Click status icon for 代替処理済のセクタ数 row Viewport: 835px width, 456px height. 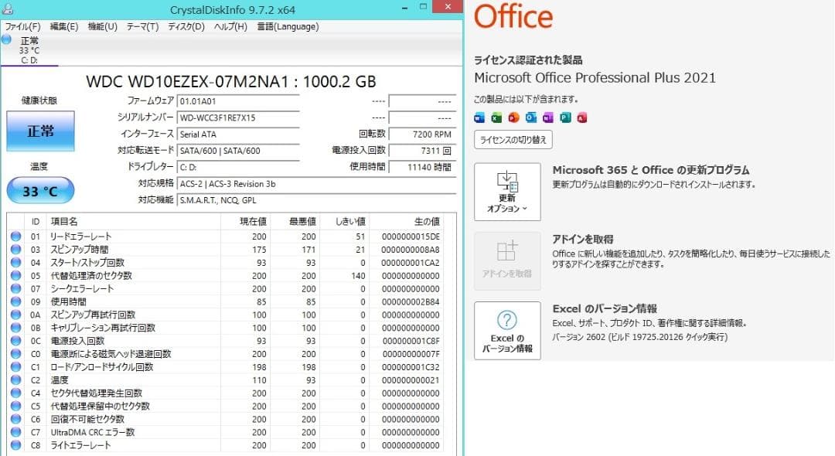click(16, 276)
